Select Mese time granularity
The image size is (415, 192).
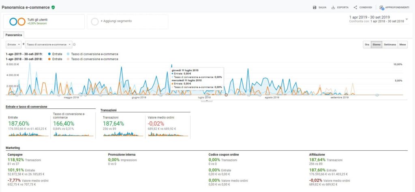(x=402, y=44)
